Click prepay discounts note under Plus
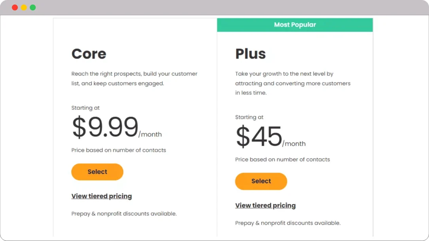429x241 pixels. point(288,223)
